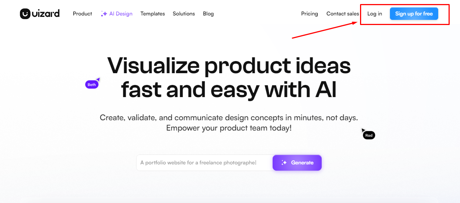Click the Visualize product ideas headline
Image resolution: width=460 pixels, height=203 pixels.
229,77
